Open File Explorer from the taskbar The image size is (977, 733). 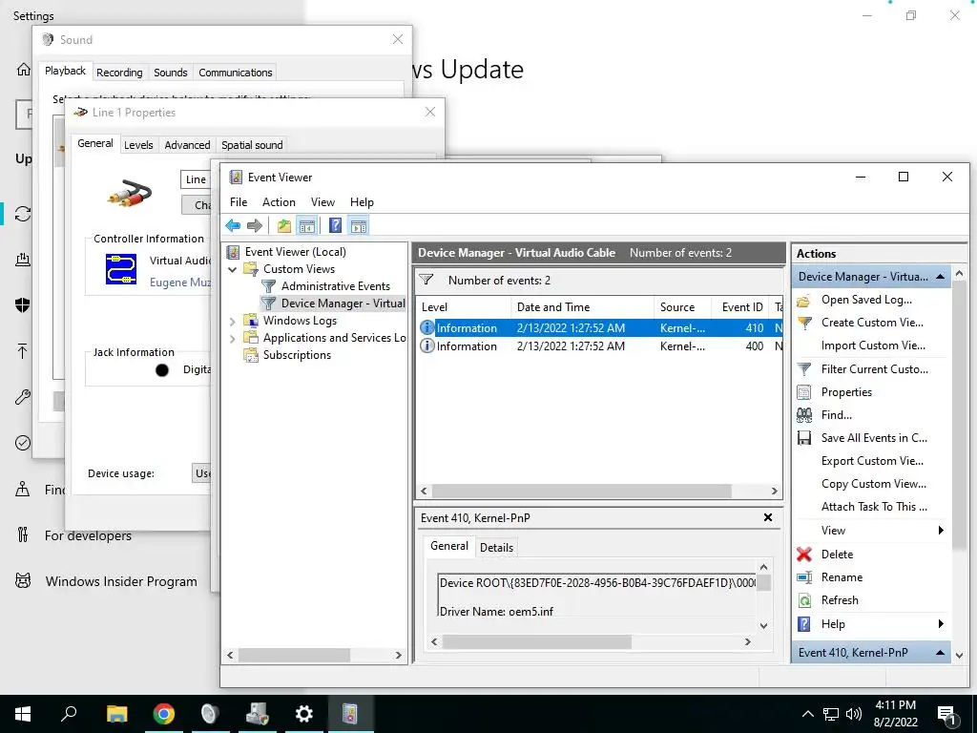[116, 714]
